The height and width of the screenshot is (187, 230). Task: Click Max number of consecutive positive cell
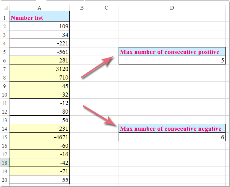pos(172,52)
